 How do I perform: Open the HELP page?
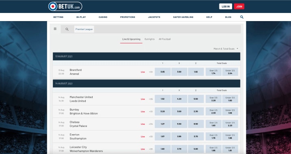[209, 17]
